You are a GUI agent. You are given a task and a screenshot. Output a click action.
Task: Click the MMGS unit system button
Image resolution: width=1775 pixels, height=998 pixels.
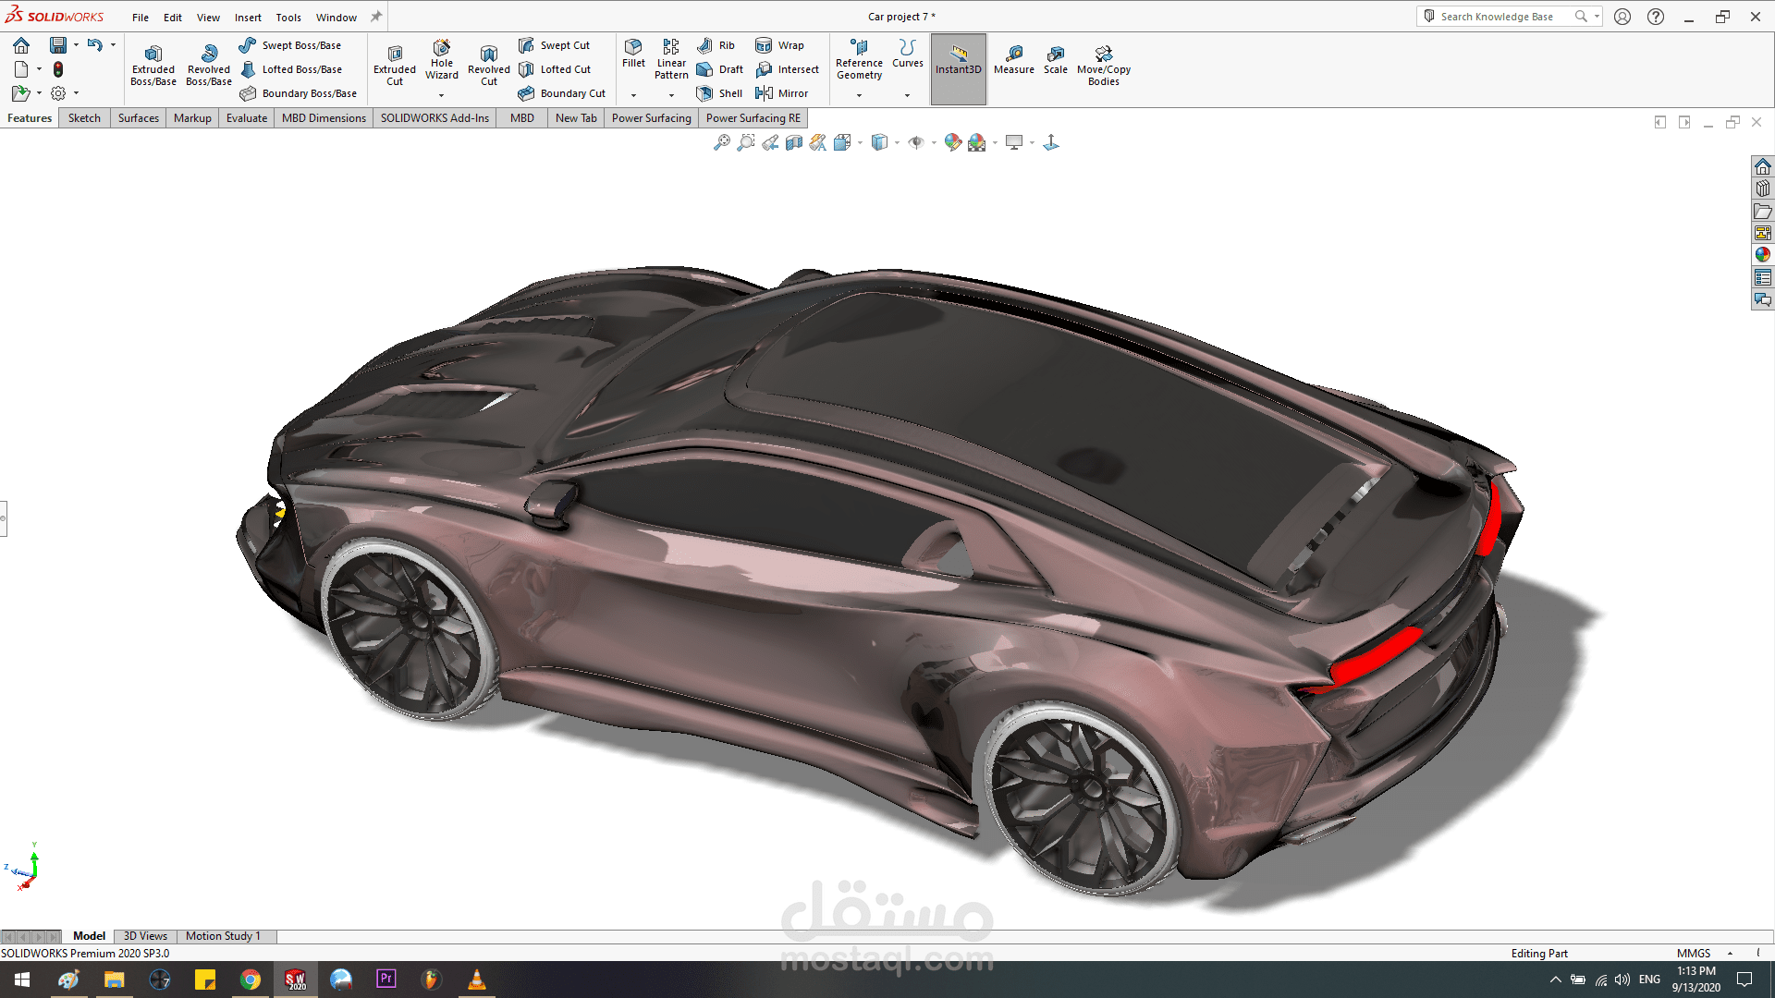tap(1694, 954)
